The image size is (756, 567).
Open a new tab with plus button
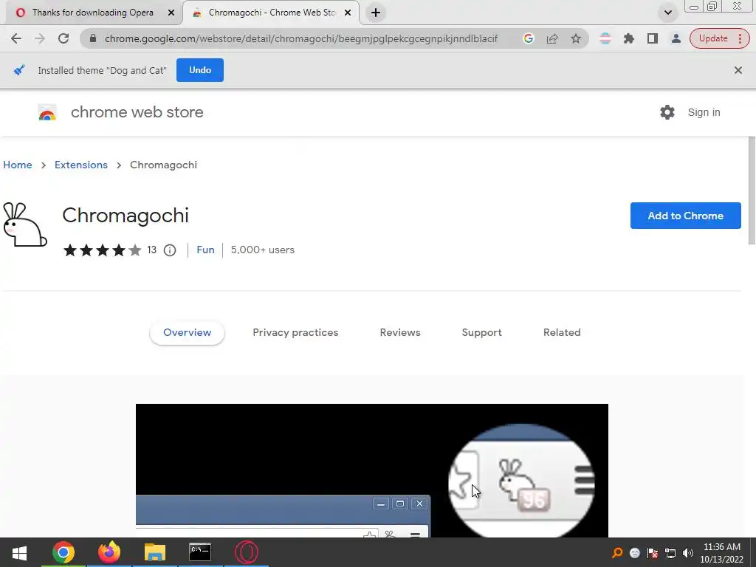coord(376,13)
